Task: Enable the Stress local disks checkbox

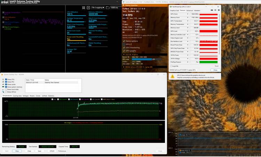Action: pyautogui.click(x=6, y=89)
